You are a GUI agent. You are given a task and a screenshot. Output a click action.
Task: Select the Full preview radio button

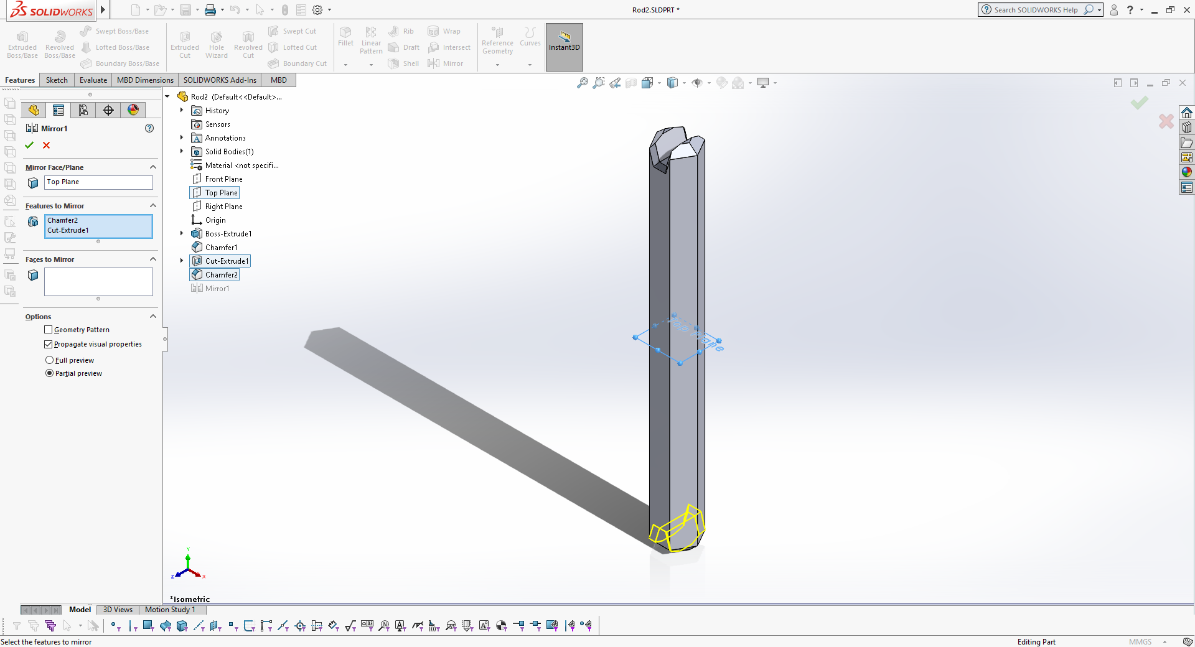pos(50,360)
